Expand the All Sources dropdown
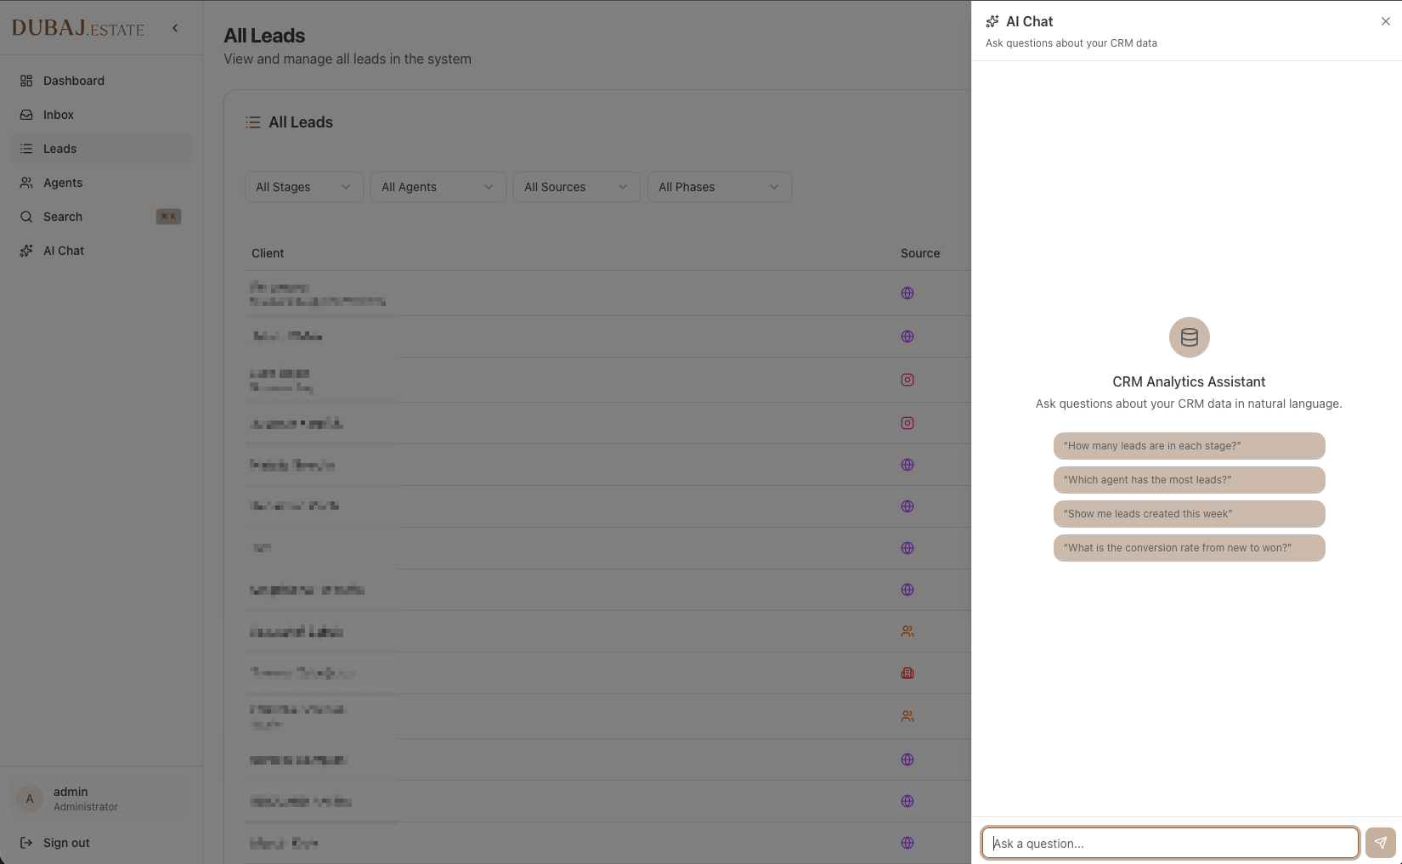Screen dimensions: 1402x864 tap(576, 187)
